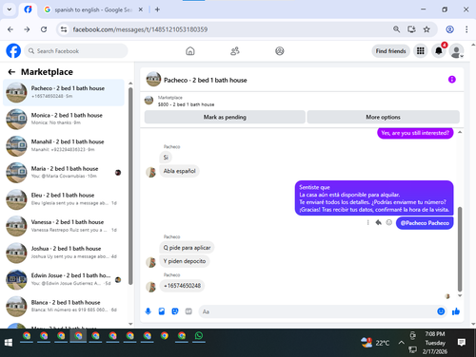
Task: Open the Maria conversation
Action: click(64, 172)
